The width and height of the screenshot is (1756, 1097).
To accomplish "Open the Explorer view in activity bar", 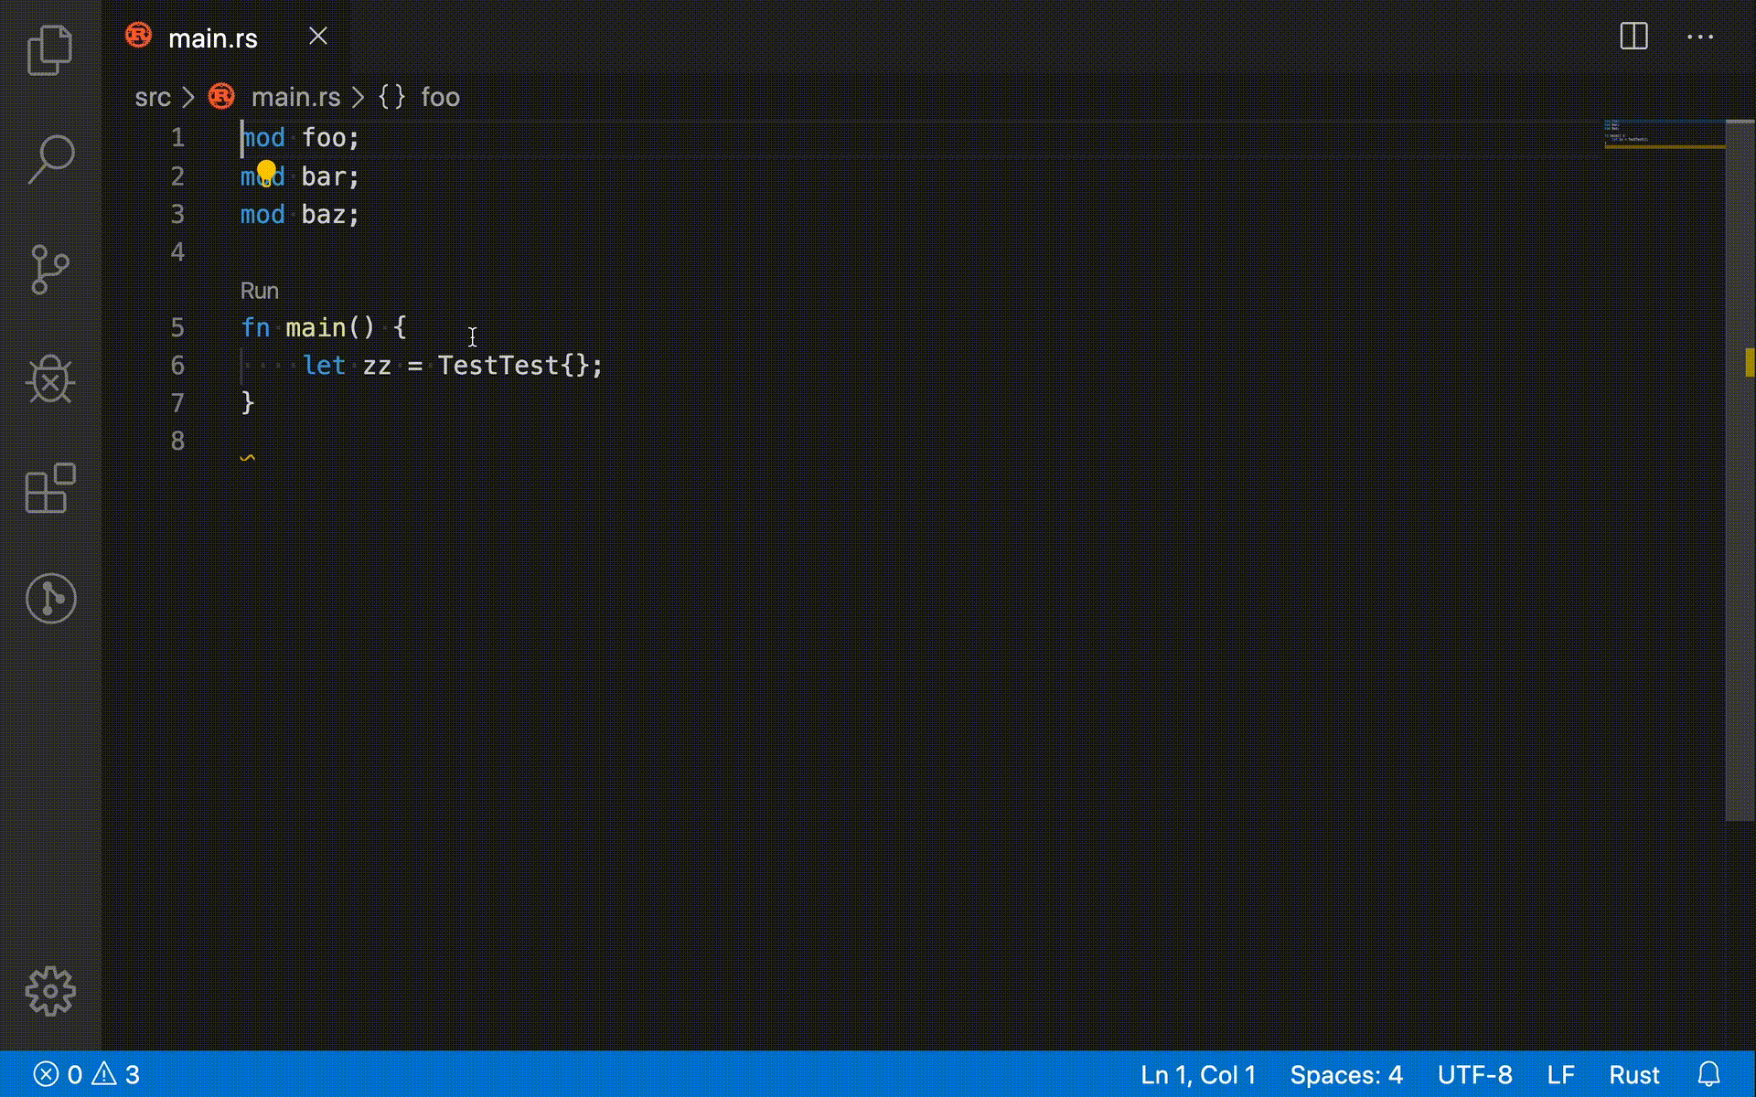I will [x=50, y=49].
